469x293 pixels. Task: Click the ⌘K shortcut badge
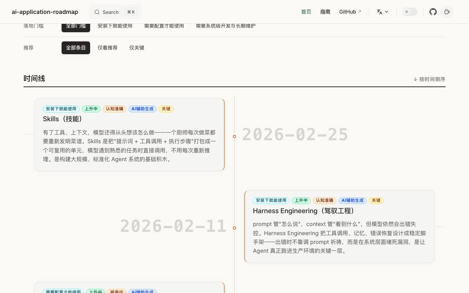pos(131,12)
